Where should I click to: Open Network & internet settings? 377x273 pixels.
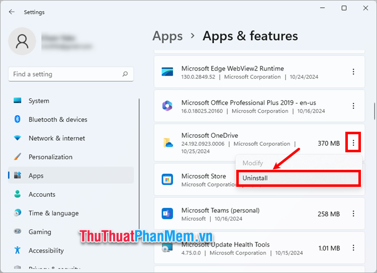pyautogui.click(x=71, y=138)
